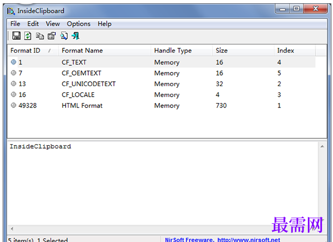Click the InsideClipboard text in content pane
333x242 pixels.
(41, 147)
